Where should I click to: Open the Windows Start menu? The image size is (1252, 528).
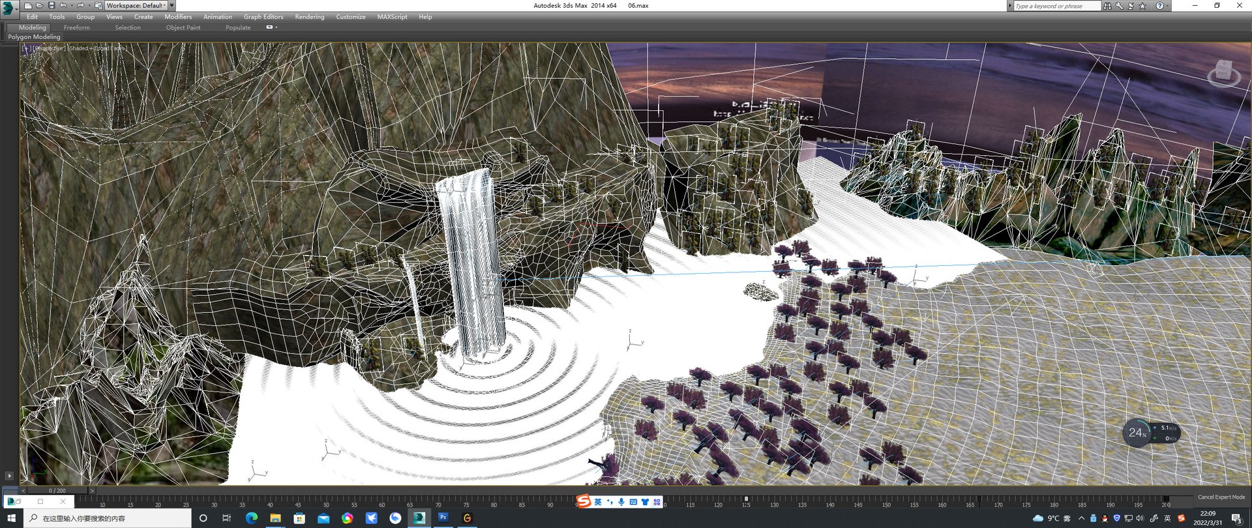pyautogui.click(x=11, y=518)
